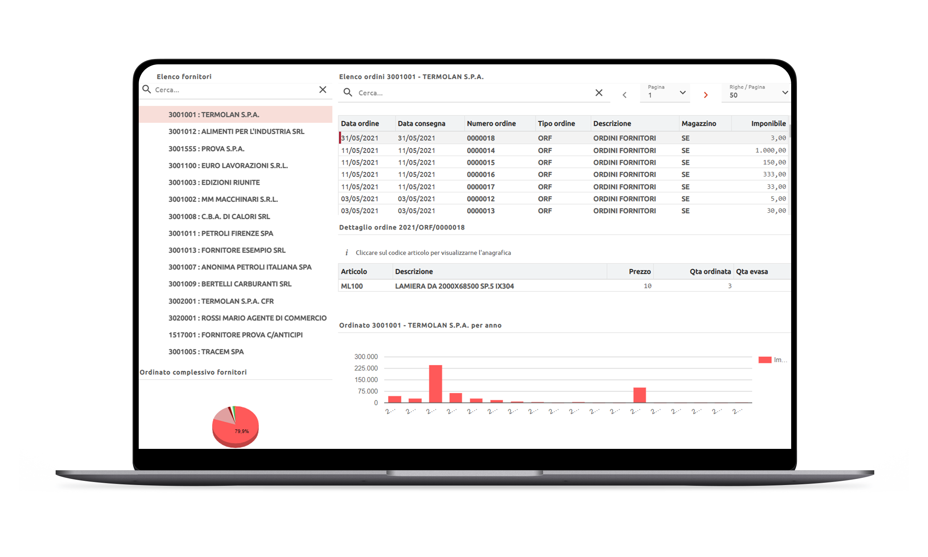Screen dimensions: 928x557
Task: Select order number 0000013 row
Action: click(563, 211)
